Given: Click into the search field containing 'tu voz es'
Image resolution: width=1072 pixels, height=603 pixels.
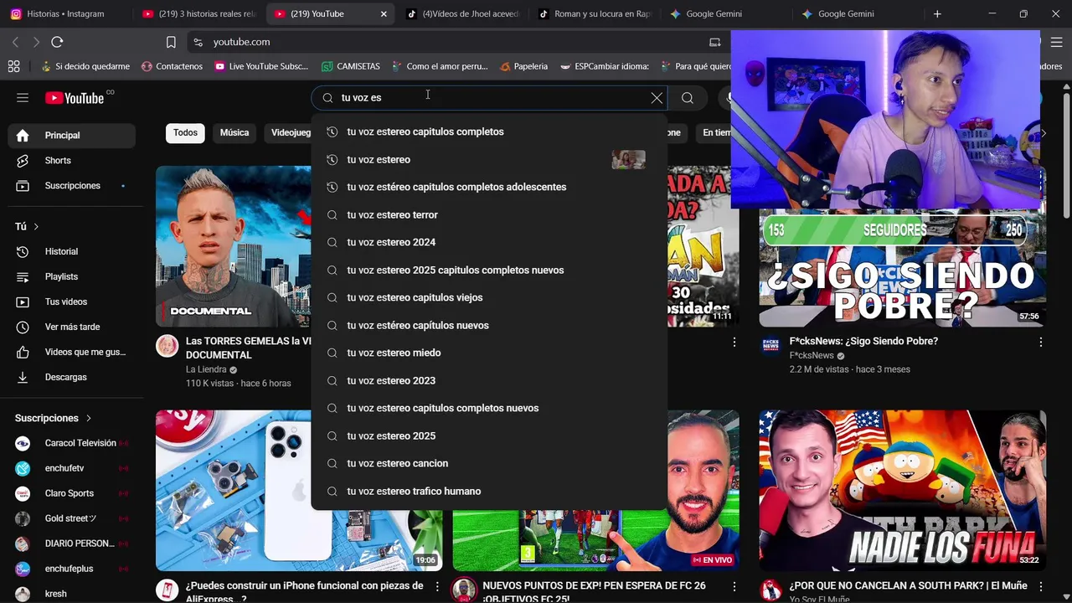Looking at the screenshot, I should 490,98.
